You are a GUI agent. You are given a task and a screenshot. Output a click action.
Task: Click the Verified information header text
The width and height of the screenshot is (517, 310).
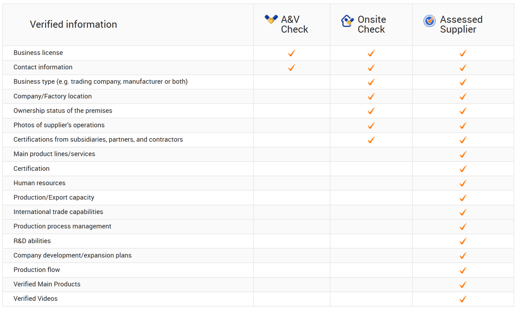pos(73,24)
